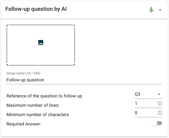Image resolution: width=169 pixels, height=138 pixels.
Task: Decrease the minimum number of characters
Action: [159, 114]
